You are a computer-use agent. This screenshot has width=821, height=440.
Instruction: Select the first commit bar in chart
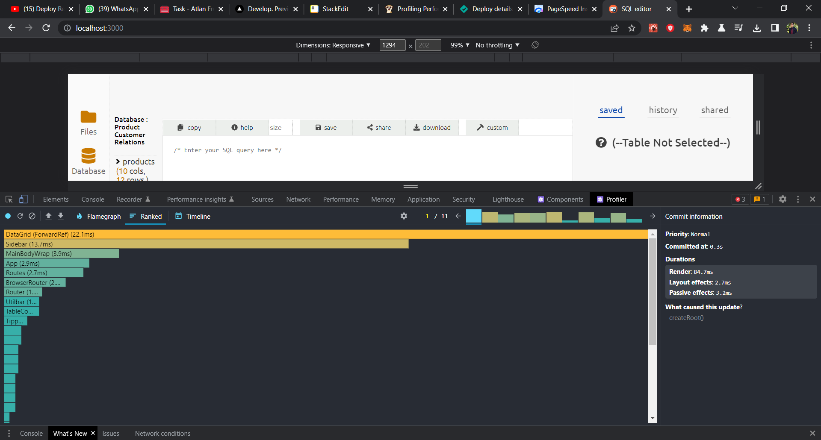tap(473, 216)
